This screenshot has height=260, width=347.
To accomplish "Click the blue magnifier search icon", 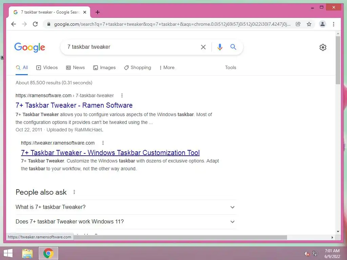I will coord(233,47).
